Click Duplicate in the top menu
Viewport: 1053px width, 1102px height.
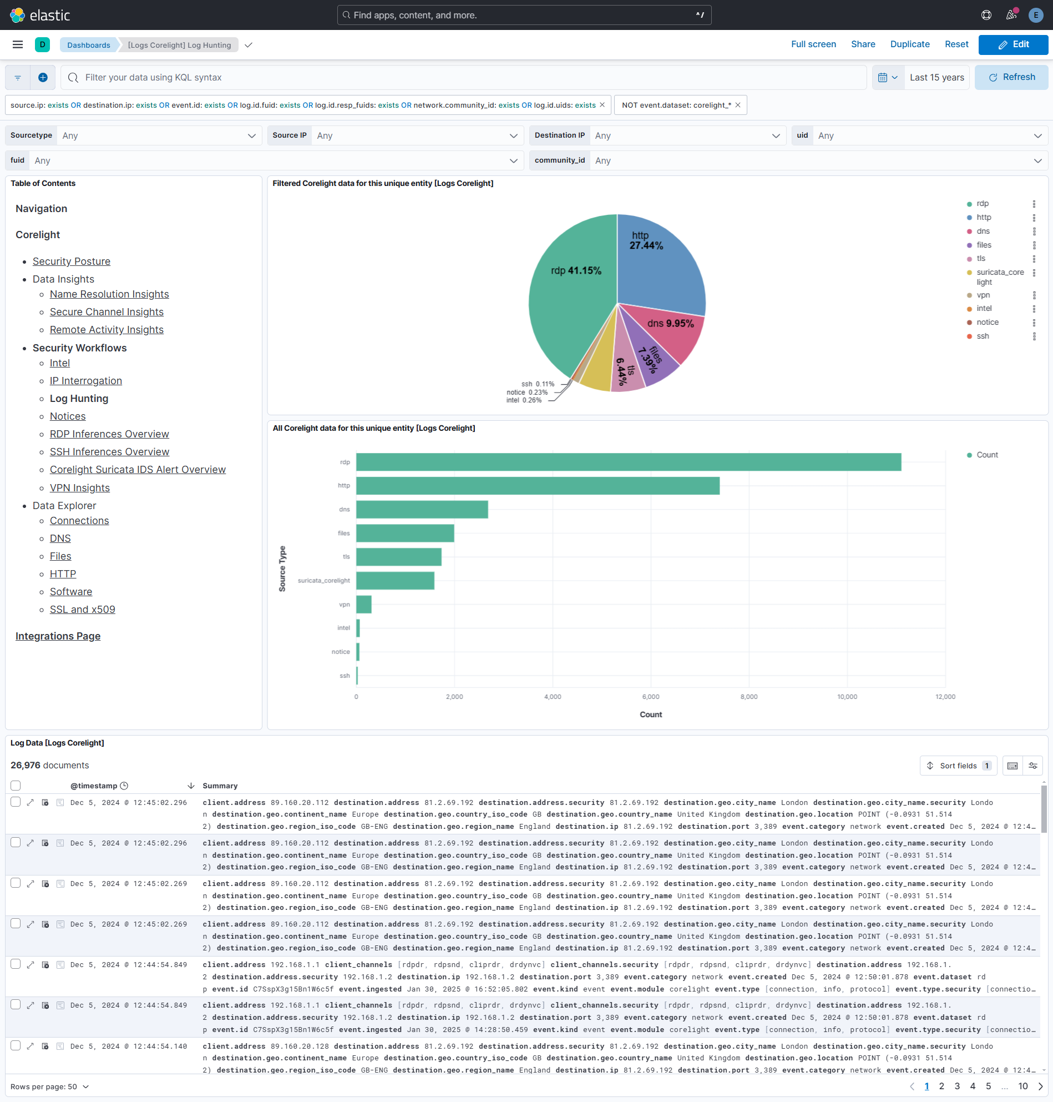(909, 44)
